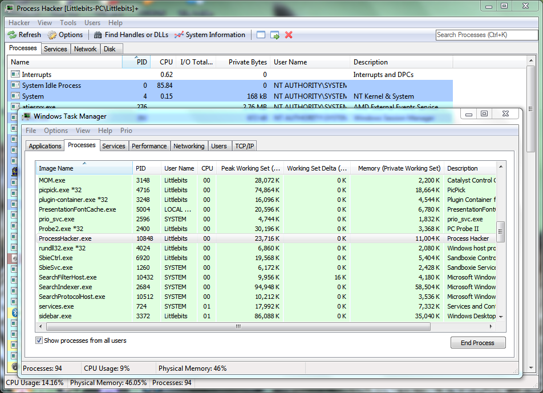Select rundll32.exe *32 process row
The image size is (543, 393).
[x=266, y=248]
